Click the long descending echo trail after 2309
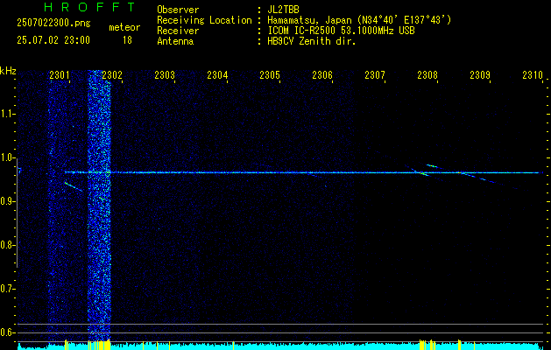 [x=491, y=180]
